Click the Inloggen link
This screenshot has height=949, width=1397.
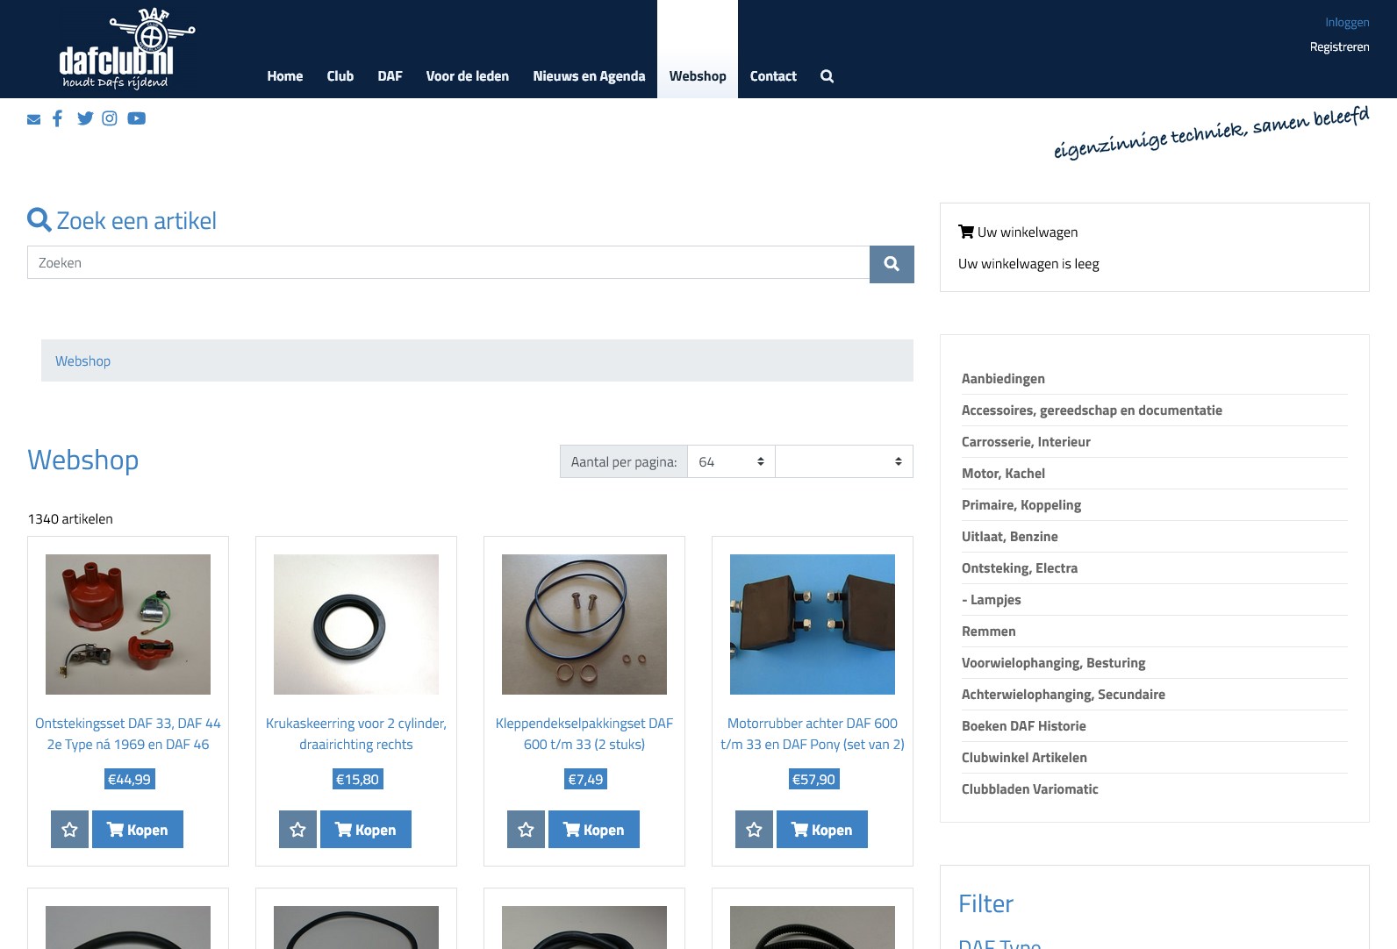click(1347, 22)
